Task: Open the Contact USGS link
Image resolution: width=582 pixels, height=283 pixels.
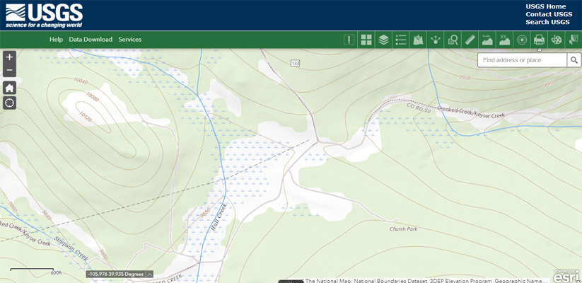Action: pos(549,14)
